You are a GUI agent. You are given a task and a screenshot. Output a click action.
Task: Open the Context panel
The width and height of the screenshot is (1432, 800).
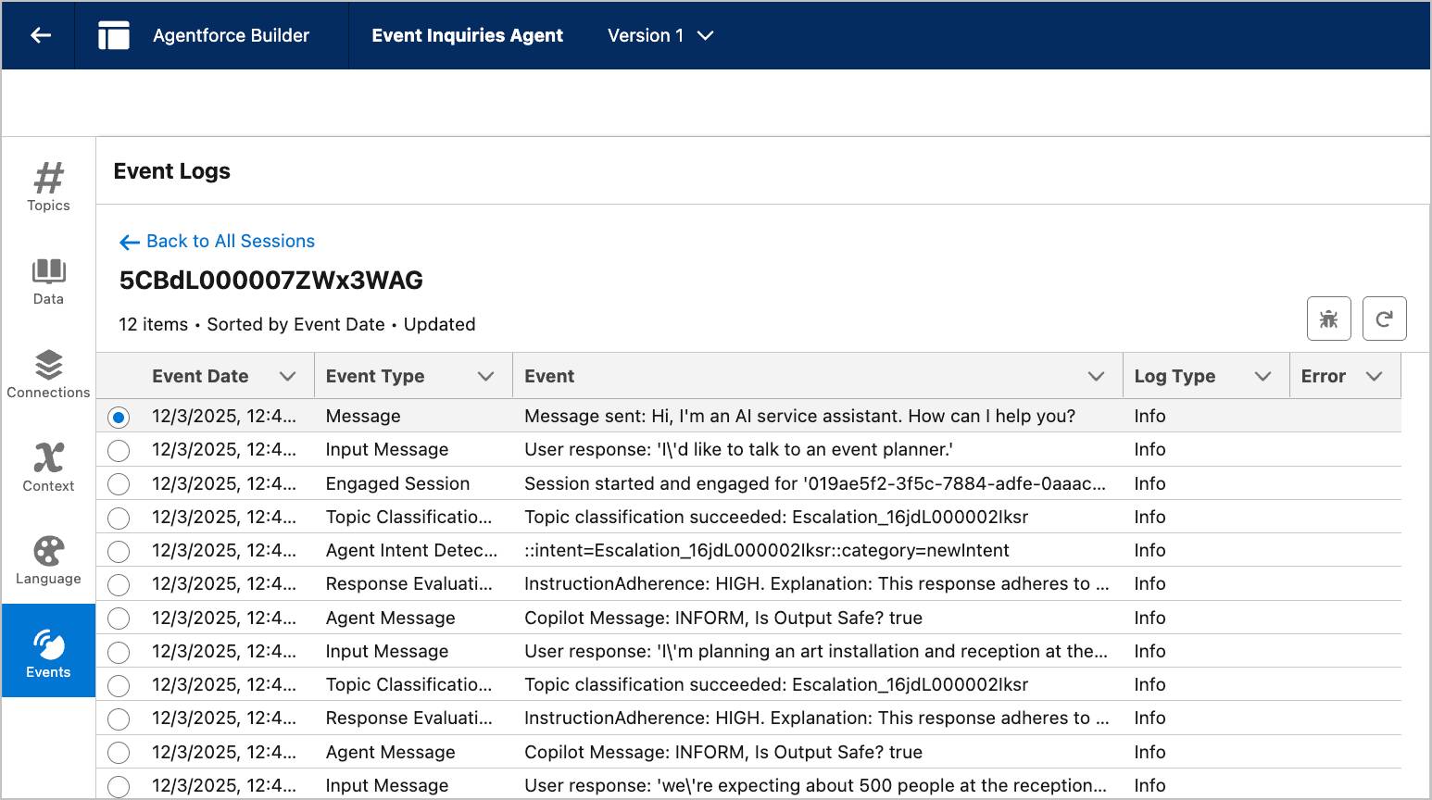[48, 468]
